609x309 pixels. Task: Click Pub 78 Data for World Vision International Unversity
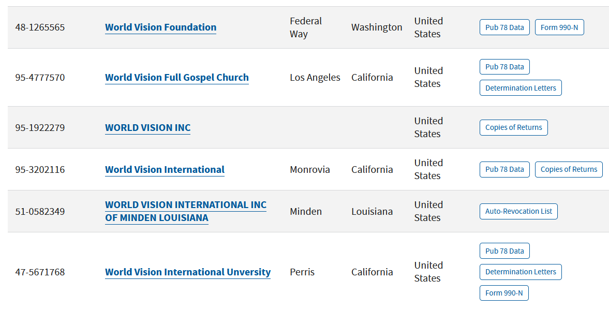pos(504,251)
